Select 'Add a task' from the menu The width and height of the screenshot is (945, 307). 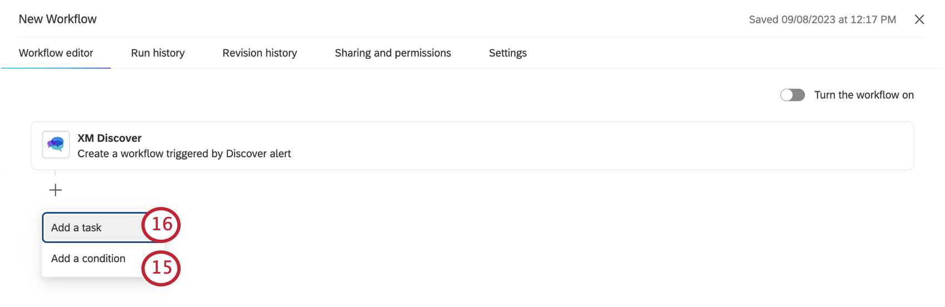77,227
